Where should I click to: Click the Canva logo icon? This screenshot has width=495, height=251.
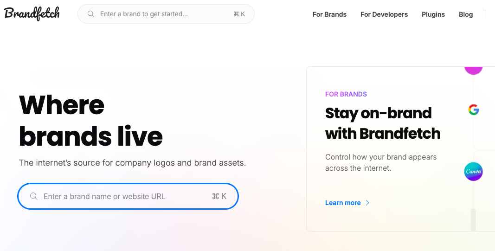coord(473,172)
